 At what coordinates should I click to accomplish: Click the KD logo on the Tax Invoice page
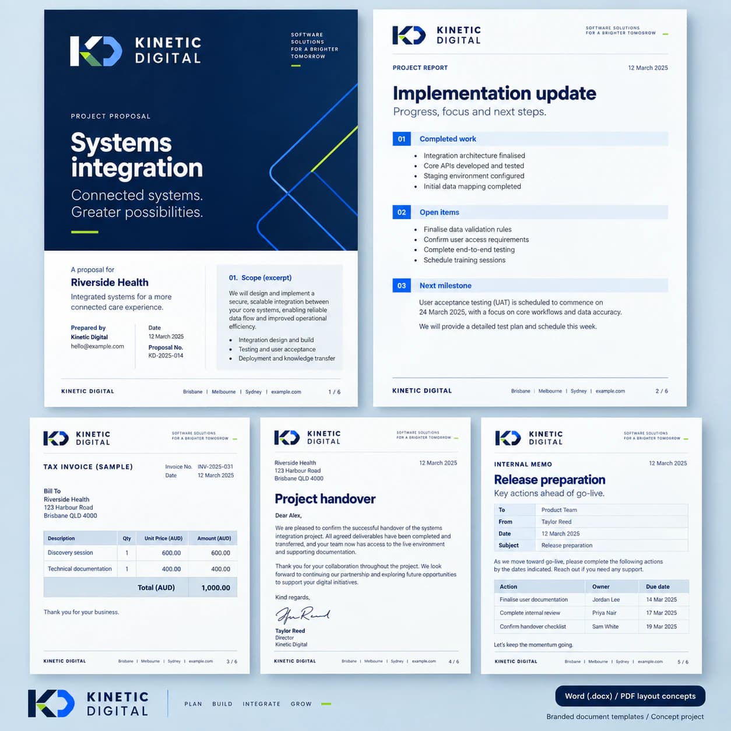[56, 438]
